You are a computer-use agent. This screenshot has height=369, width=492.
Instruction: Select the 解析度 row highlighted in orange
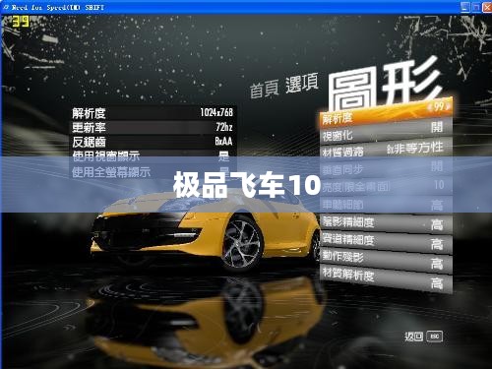pos(386,113)
